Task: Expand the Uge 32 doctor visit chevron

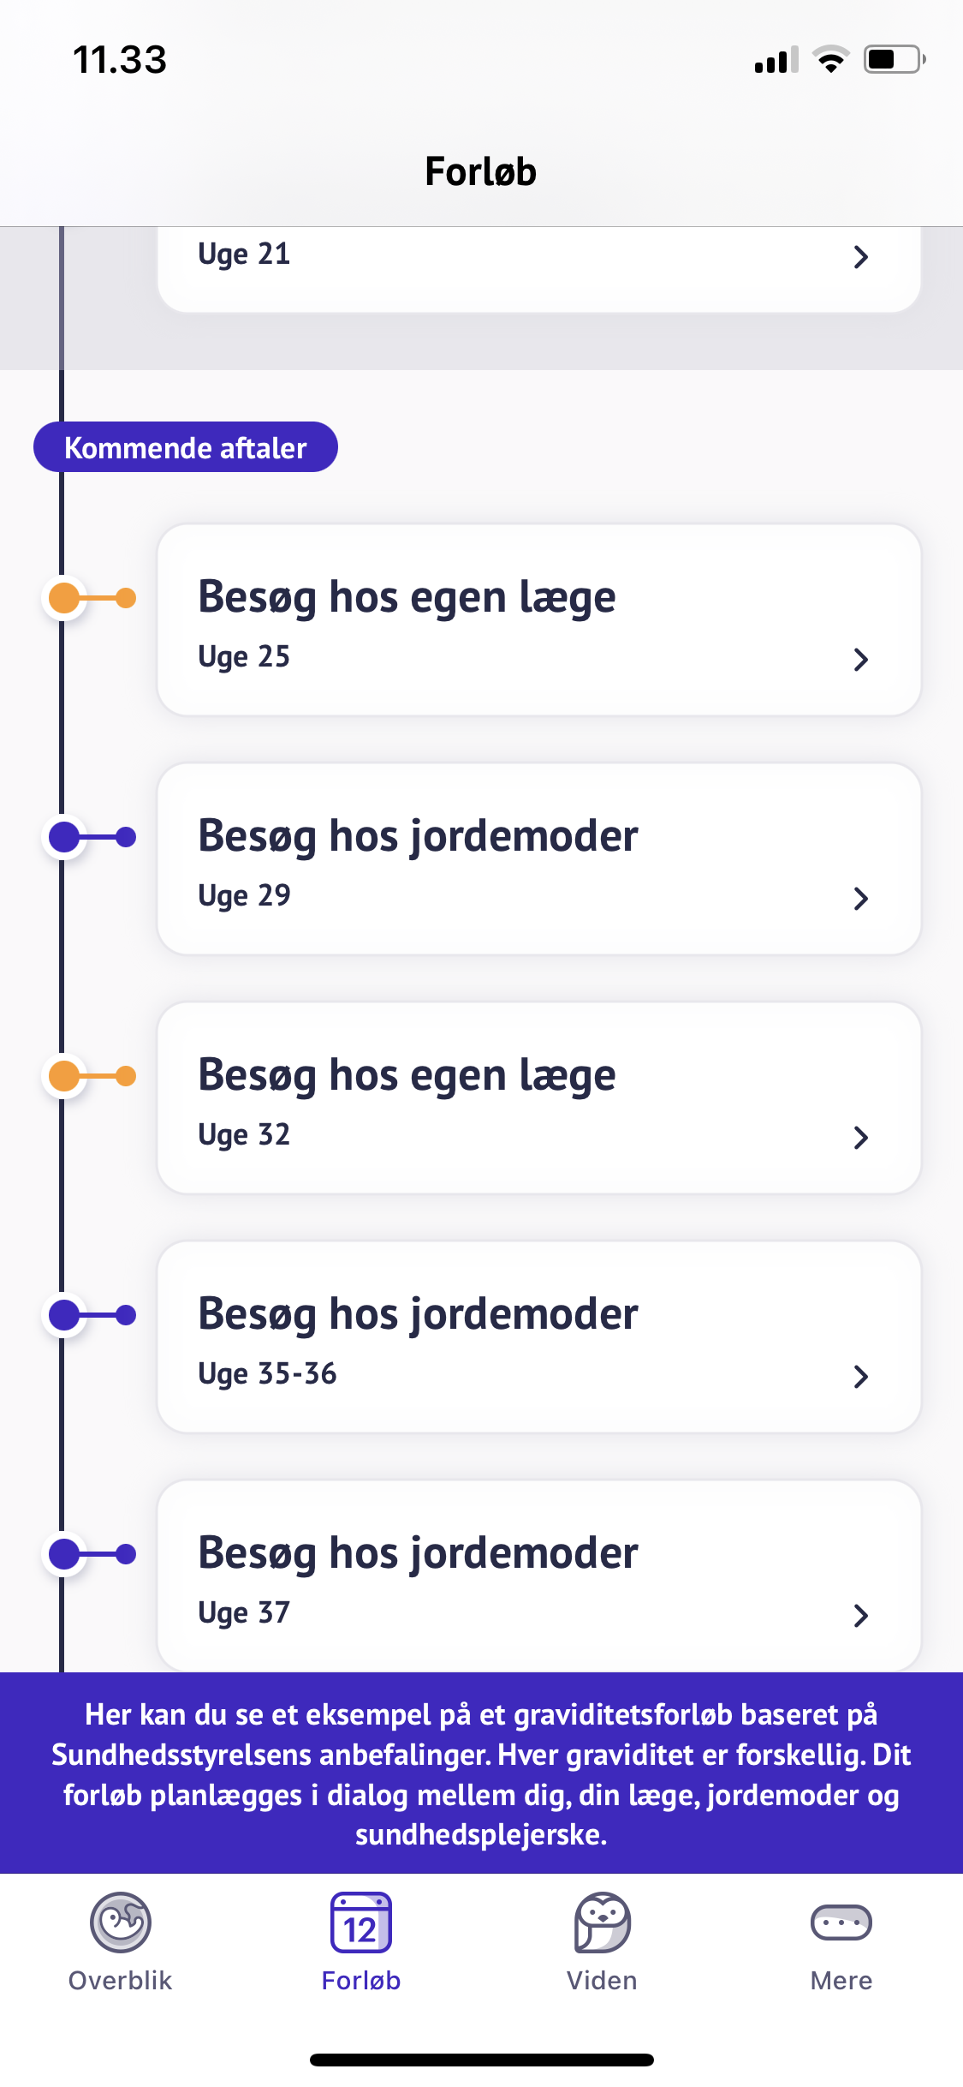Action: pyautogui.click(x=861, y=1138)
